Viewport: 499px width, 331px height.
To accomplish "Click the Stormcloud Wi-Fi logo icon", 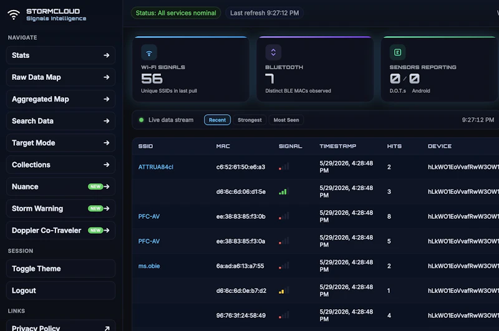I will pyautogui.click(x=14, y=14).
